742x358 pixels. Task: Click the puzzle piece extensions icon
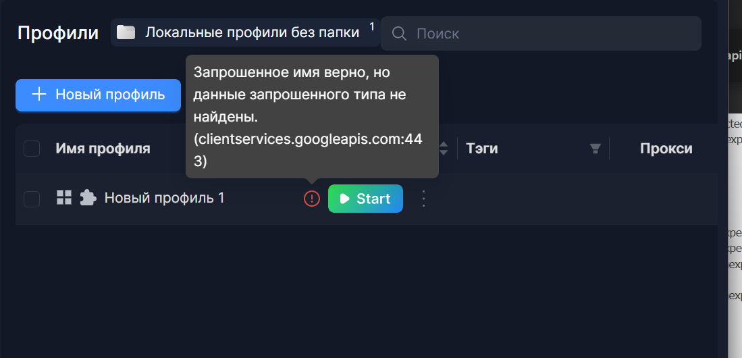tap(88, 198)
